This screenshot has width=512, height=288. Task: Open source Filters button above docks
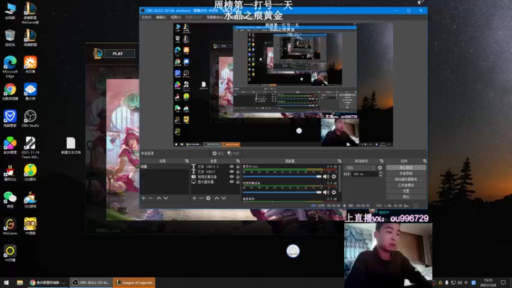[234, 153]
